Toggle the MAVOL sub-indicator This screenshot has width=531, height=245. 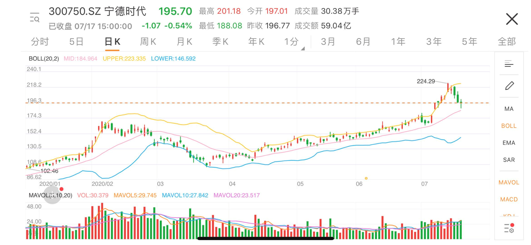click(x=509, y=183)
